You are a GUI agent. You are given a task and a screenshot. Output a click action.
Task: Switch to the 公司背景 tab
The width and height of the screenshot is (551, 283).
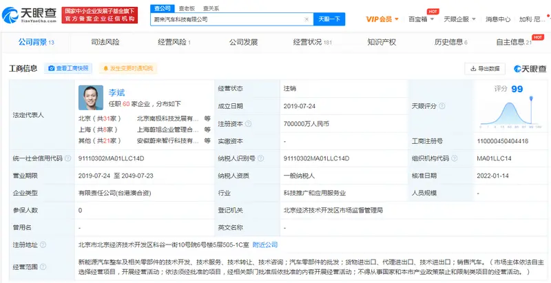37,43
